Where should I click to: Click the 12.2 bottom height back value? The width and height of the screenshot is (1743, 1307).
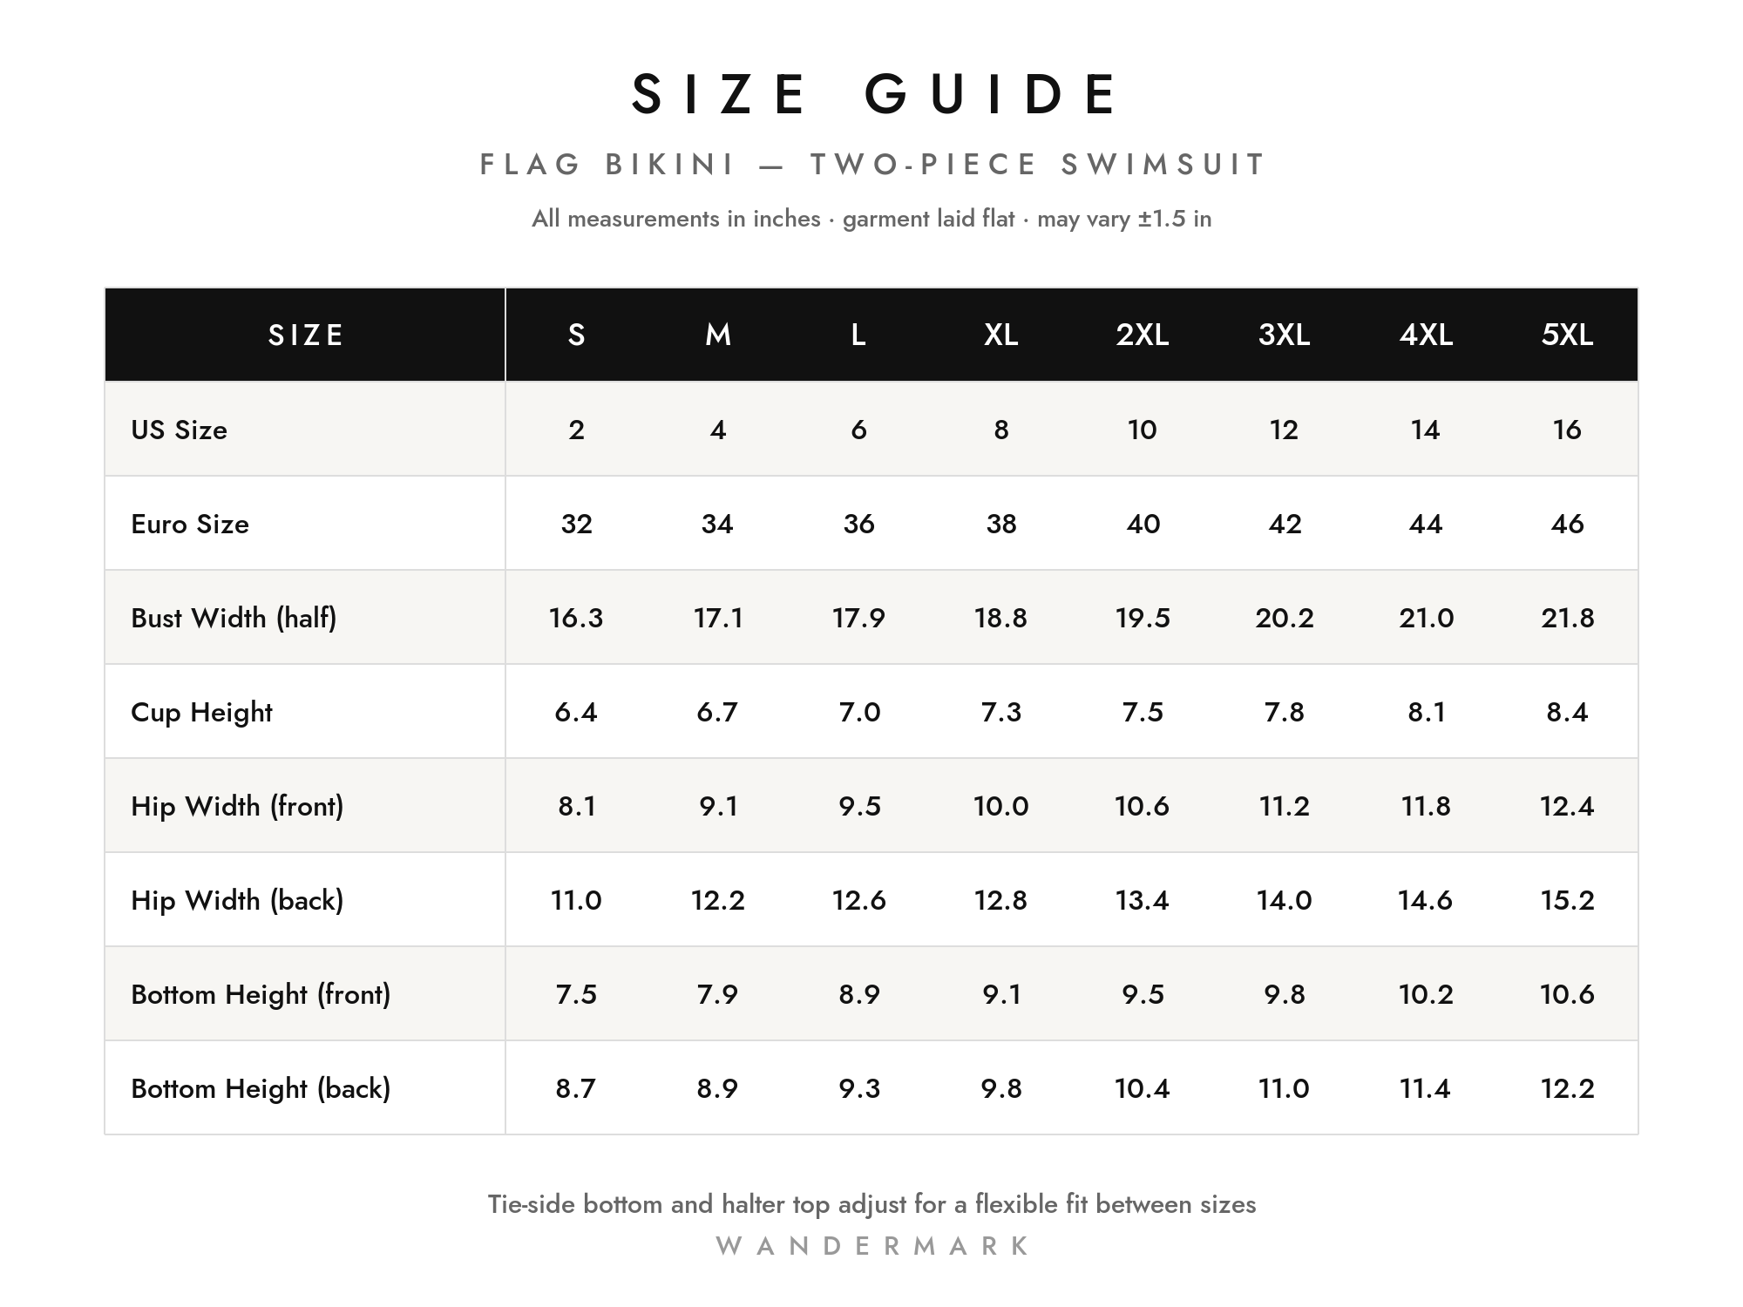(x=1567, y=1088)
